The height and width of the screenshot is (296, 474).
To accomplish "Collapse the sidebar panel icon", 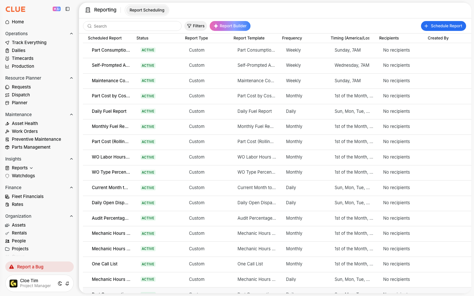I will point(67,9).
